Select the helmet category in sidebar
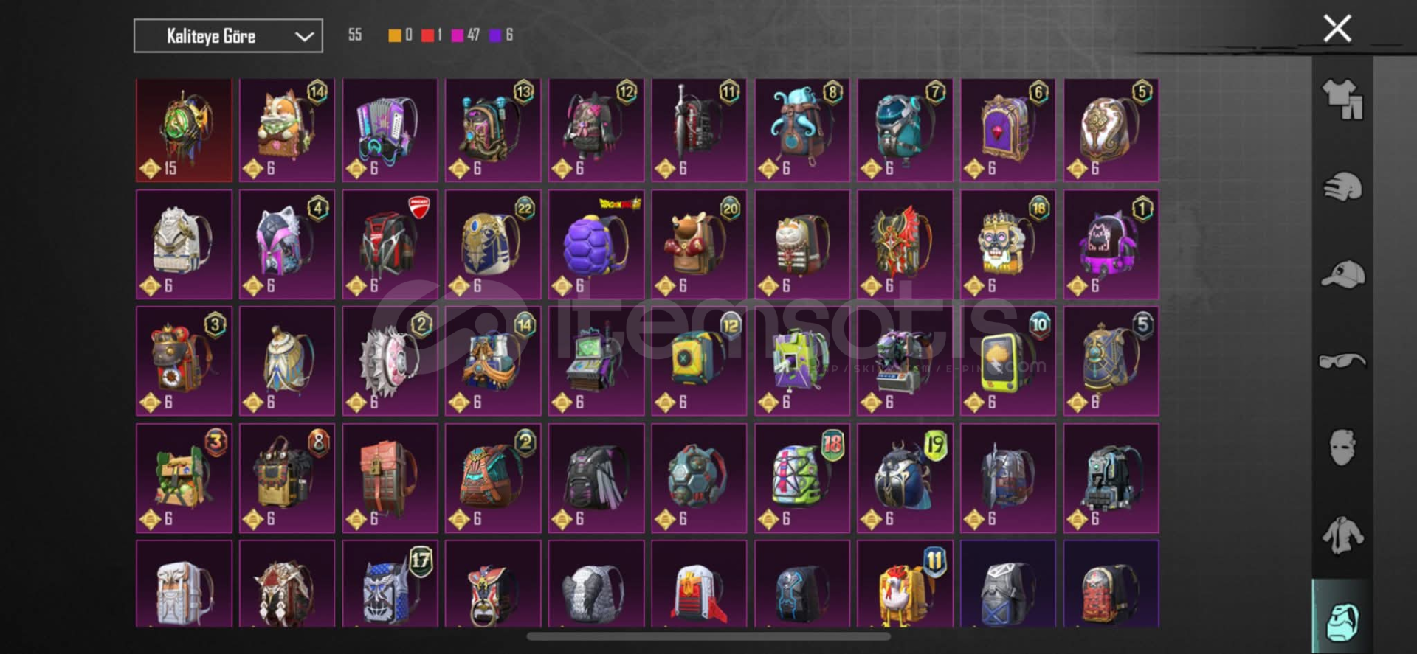 click(x=1342, y=187)
